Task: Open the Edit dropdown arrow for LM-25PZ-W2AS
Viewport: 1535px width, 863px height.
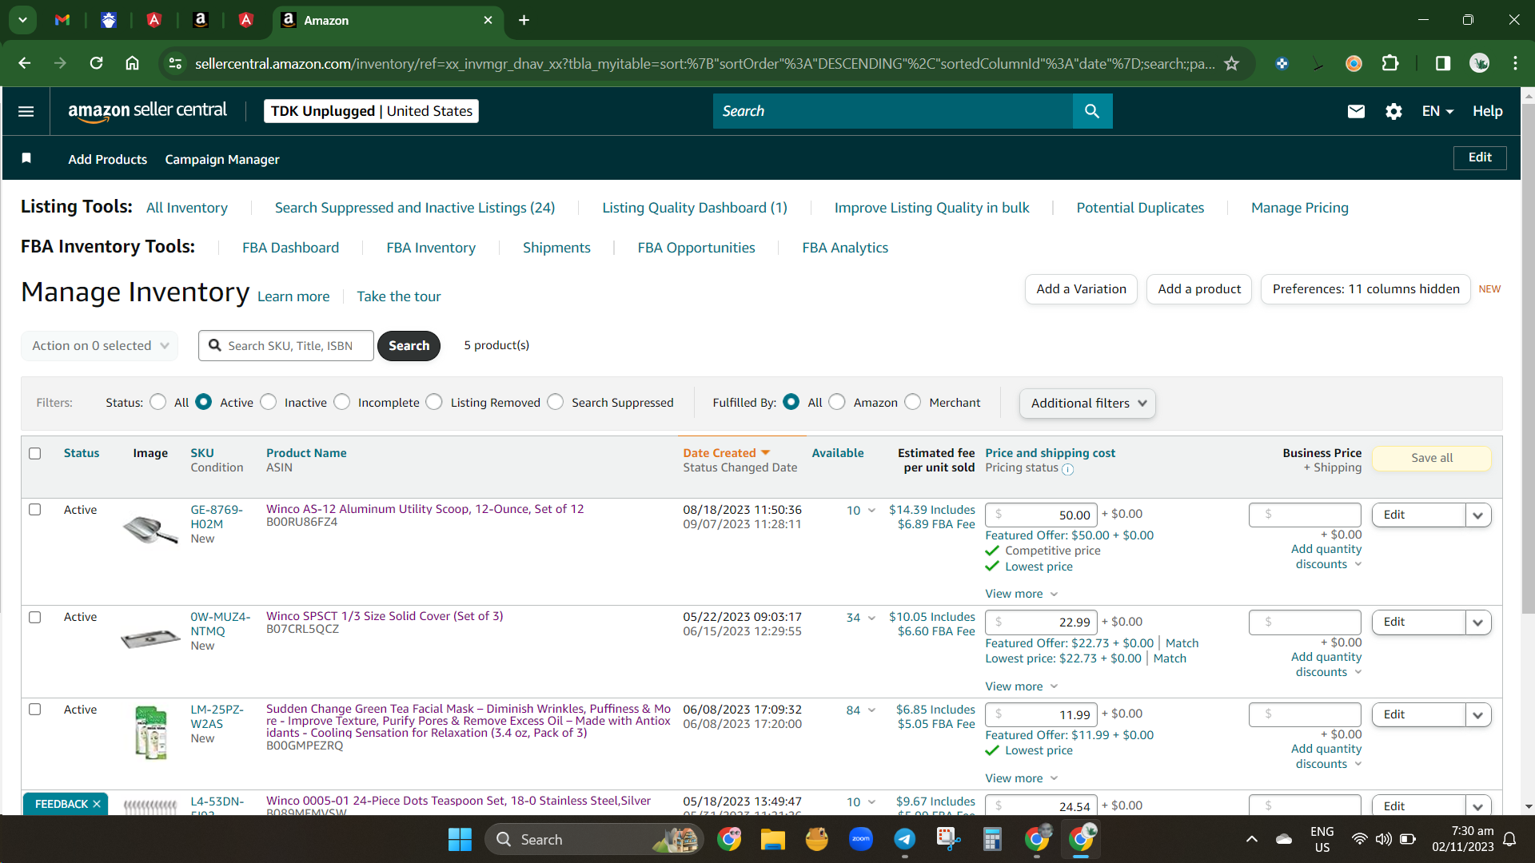Action: click(x=1478, y=715)
